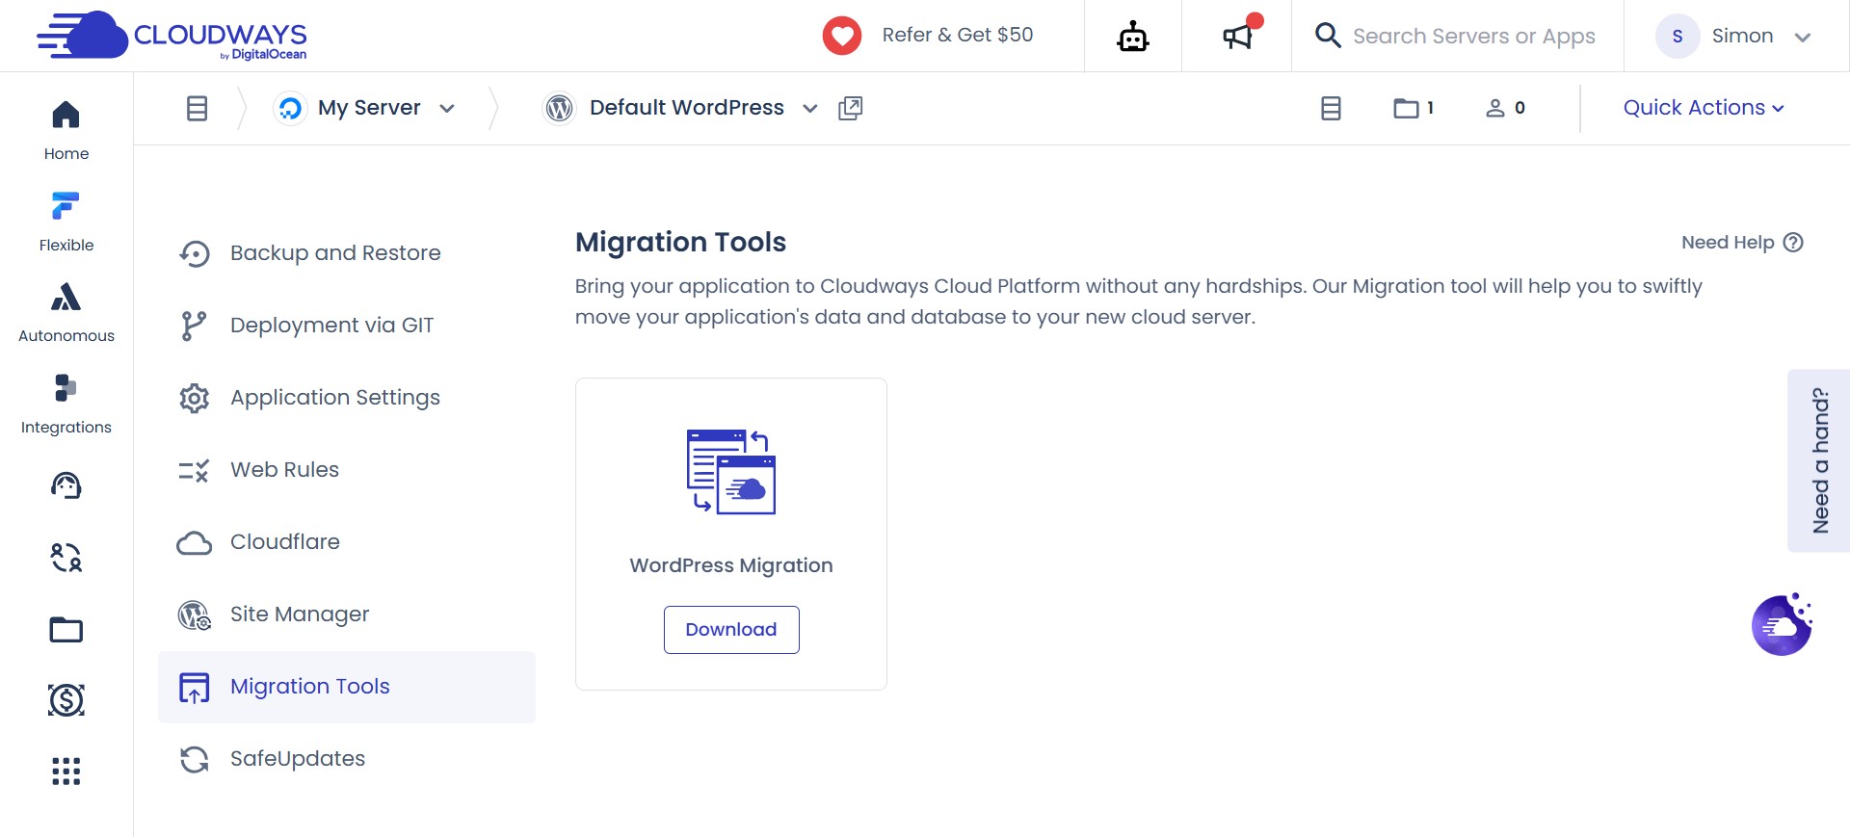Open the Quick Actions dropdown
The width and height of the screenshot is (1850, 837).
(1704, 108)
